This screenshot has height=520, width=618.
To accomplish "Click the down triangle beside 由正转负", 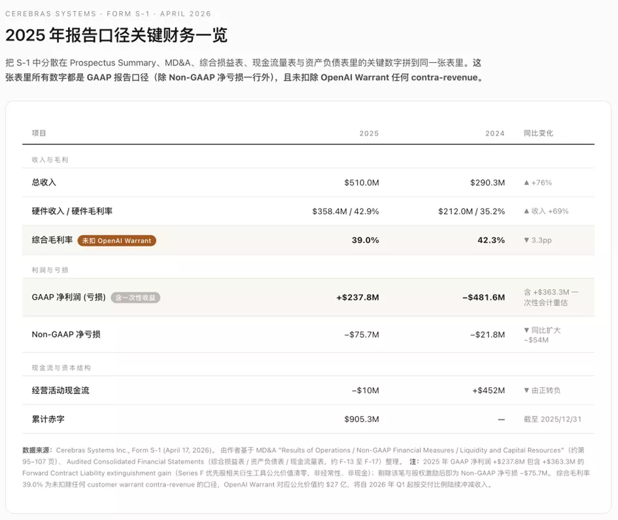I will click(x=526, y=391).
